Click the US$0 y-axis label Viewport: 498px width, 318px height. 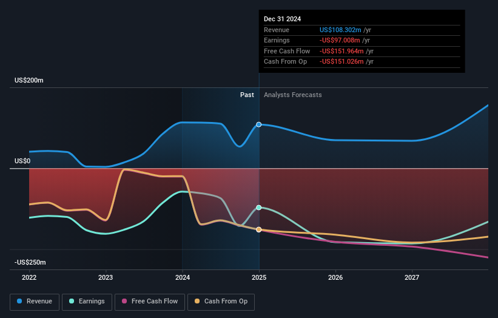(22, 161)
